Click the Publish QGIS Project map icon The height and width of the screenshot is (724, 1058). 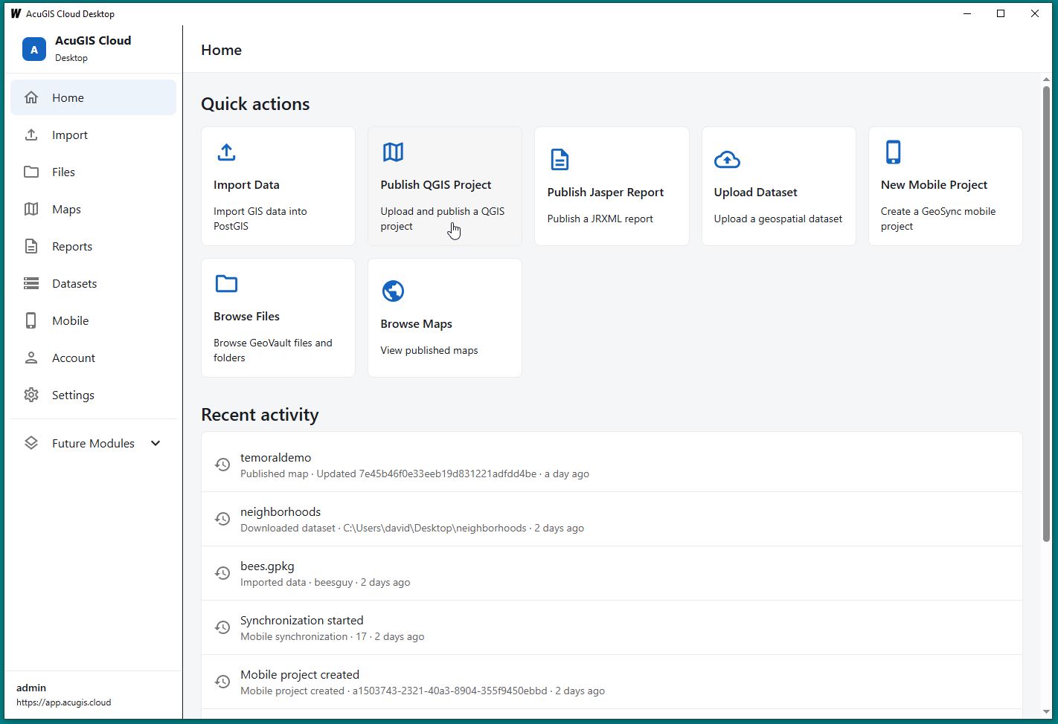tap(393, 152)
